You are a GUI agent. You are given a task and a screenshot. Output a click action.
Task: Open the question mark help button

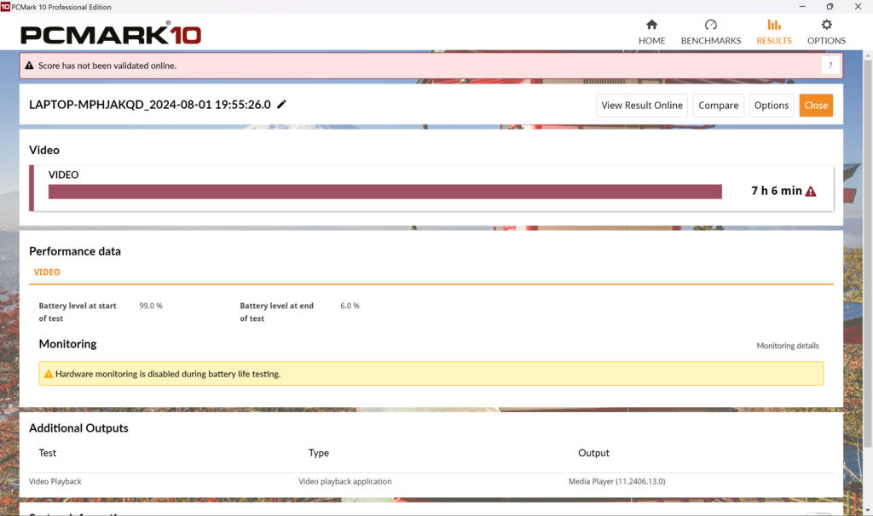(830, 66)
